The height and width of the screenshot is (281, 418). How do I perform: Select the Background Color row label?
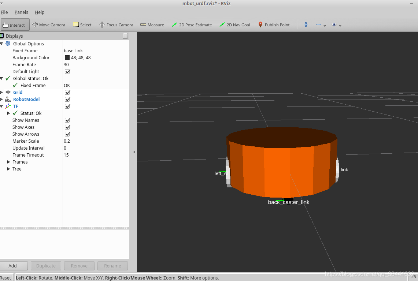(31, 57)
